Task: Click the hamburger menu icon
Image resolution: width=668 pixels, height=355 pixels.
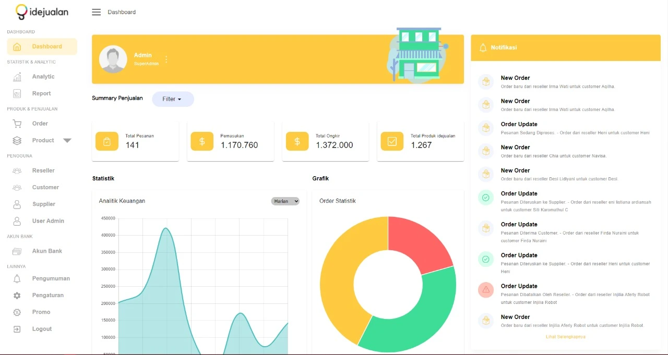Action: pyautogui.click(x=96, y=12)
